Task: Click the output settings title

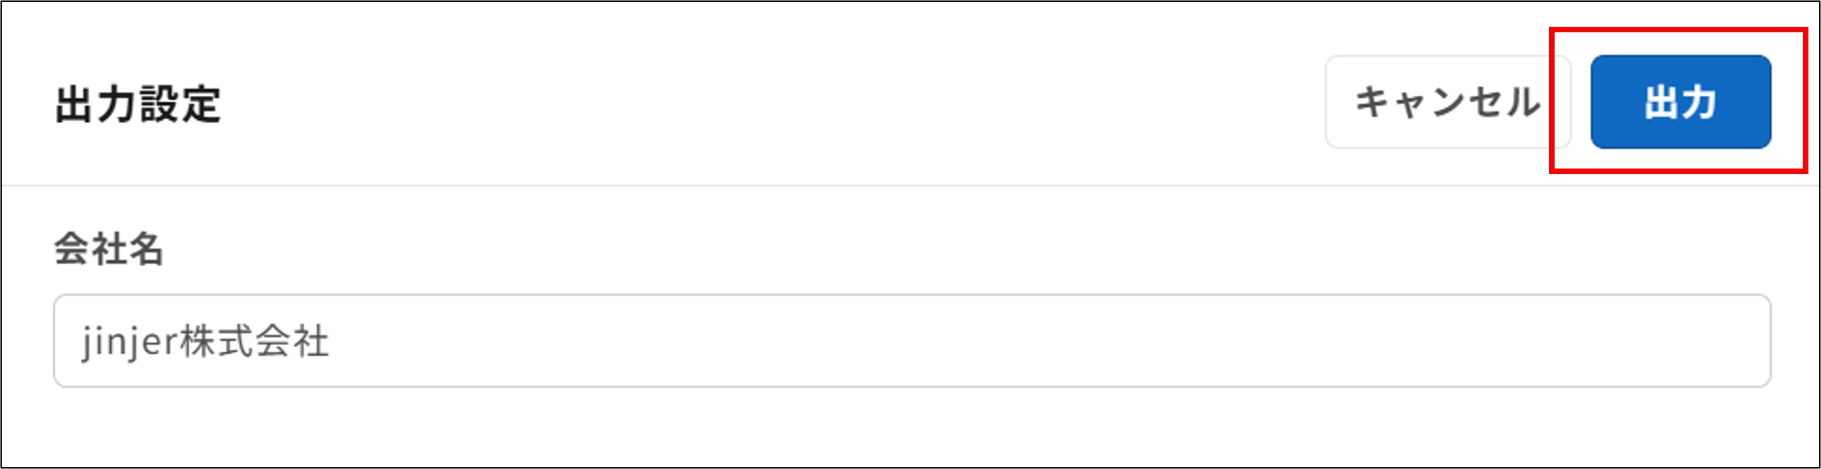Action: (x=138, y=105)
